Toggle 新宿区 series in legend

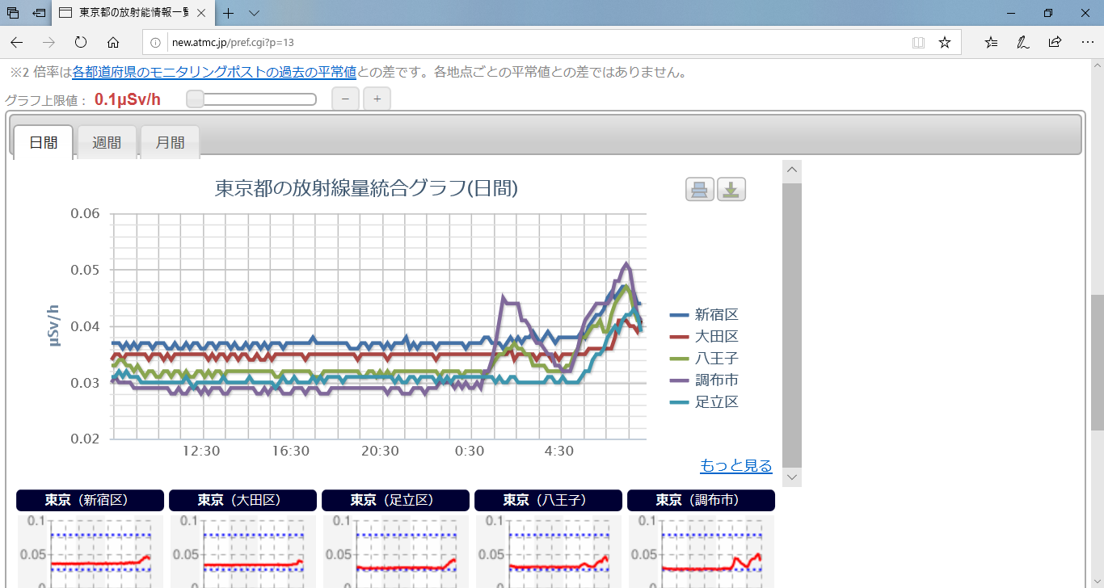point(705,315)
